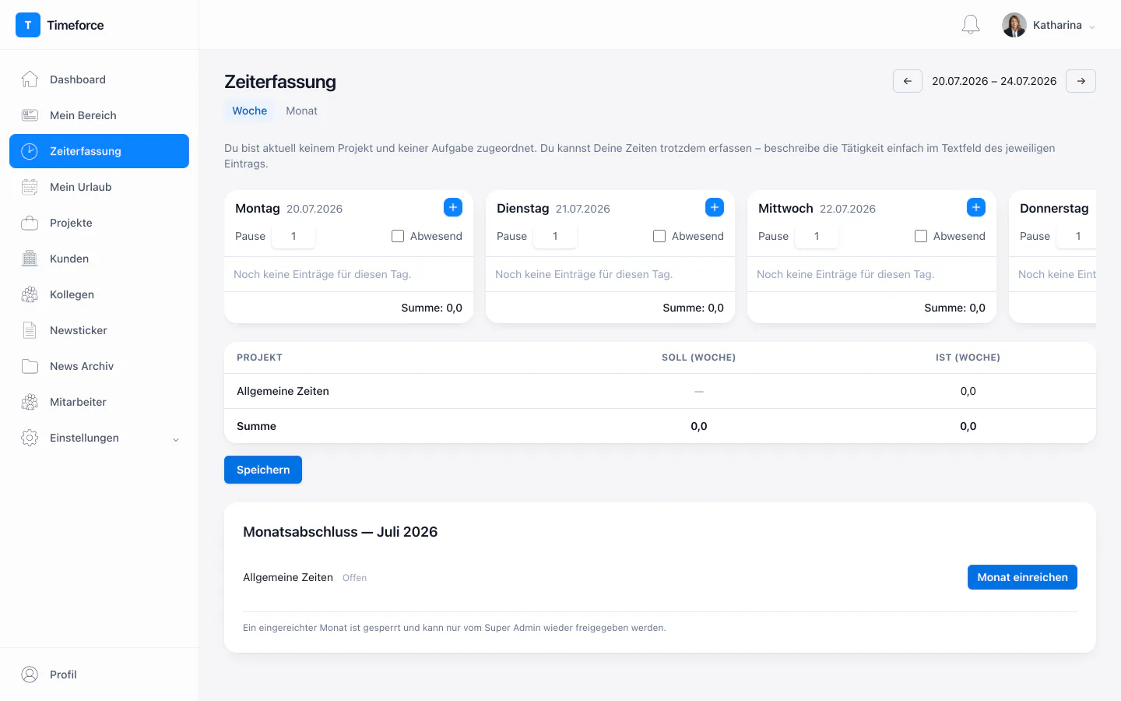Mark Montag as Abwesend
This screenshot has height=701, width=1121.
click(398, 236)
